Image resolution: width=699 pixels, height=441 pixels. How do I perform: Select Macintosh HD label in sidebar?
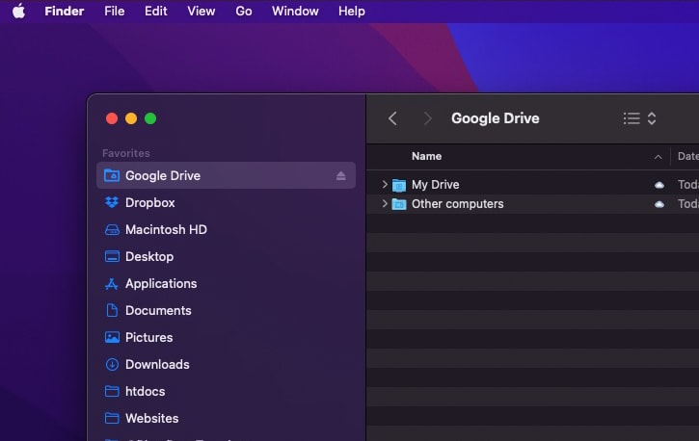pyautogui.click(x=166, y=229)
